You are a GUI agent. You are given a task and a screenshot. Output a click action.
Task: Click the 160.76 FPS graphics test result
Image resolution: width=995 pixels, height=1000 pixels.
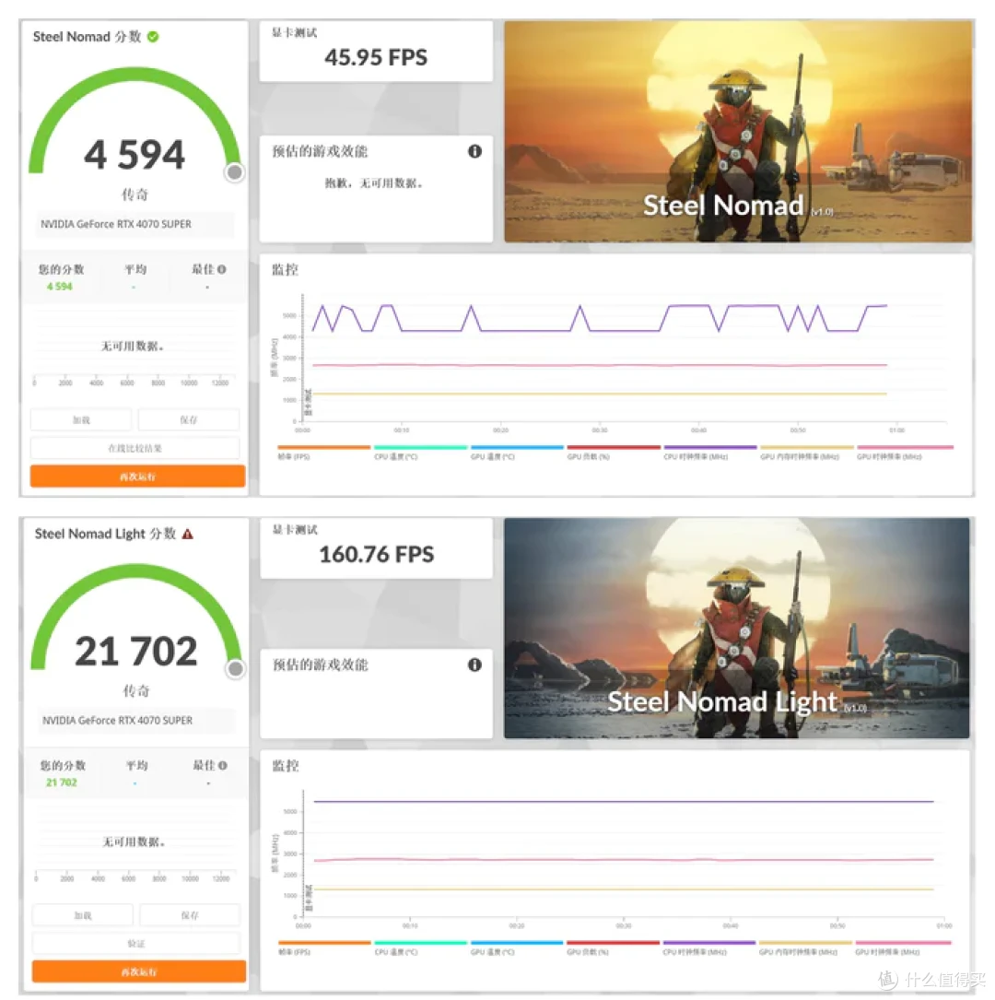point(377,554)
